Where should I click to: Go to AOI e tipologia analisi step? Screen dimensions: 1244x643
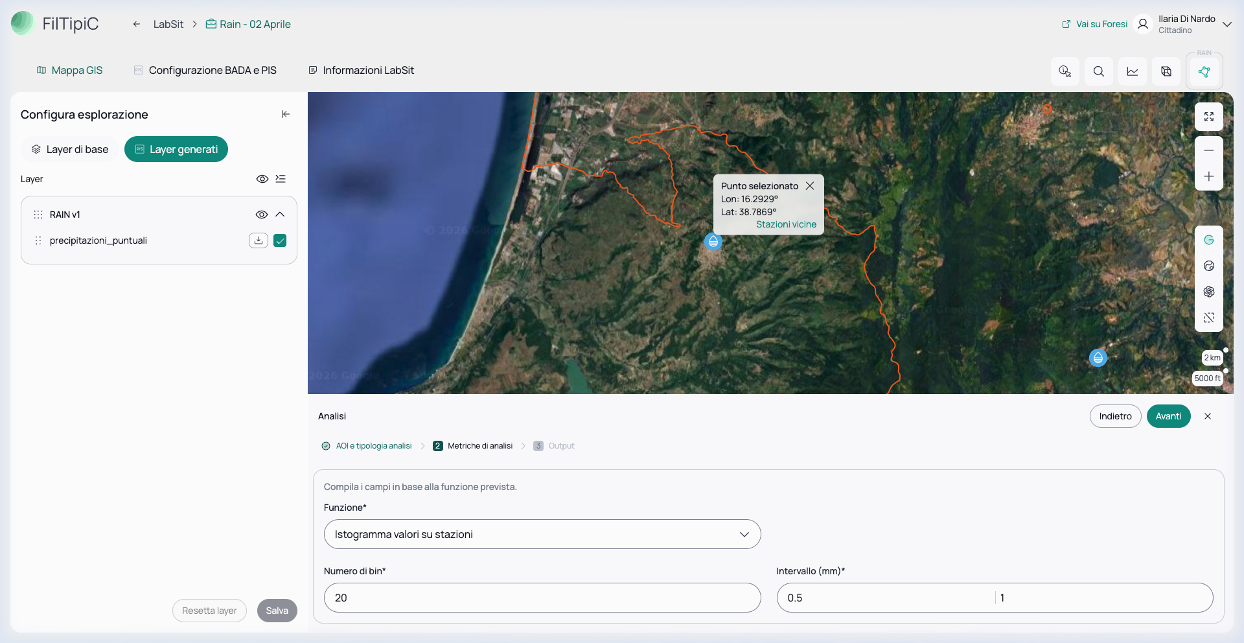(367, 446)
